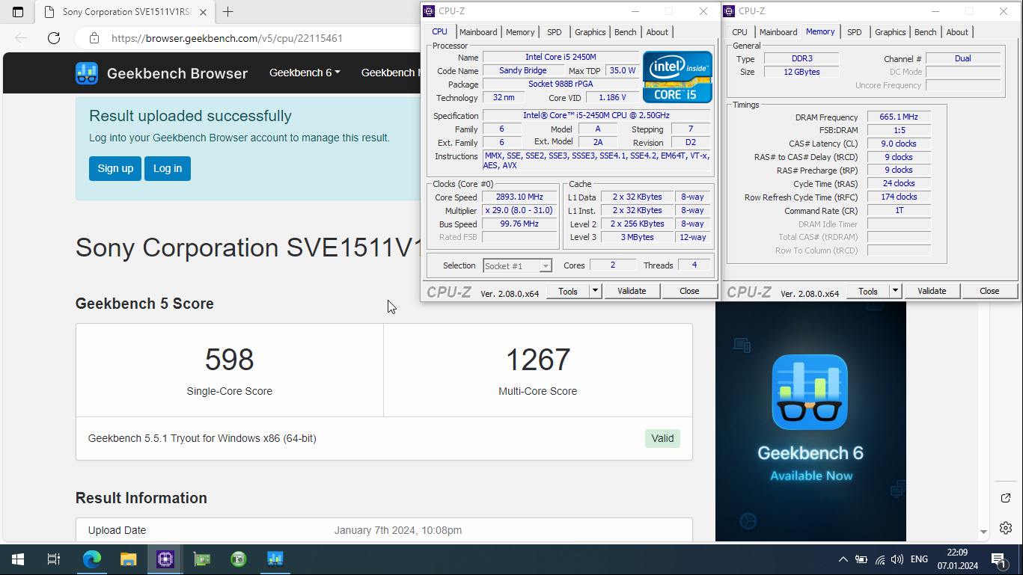Click the Intel Core i5 2450M name field
Viewport: 1023px width, 575px height.
[561, 57]
